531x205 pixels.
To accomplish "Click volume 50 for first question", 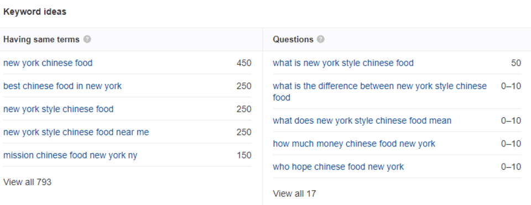I will point(516,63).
